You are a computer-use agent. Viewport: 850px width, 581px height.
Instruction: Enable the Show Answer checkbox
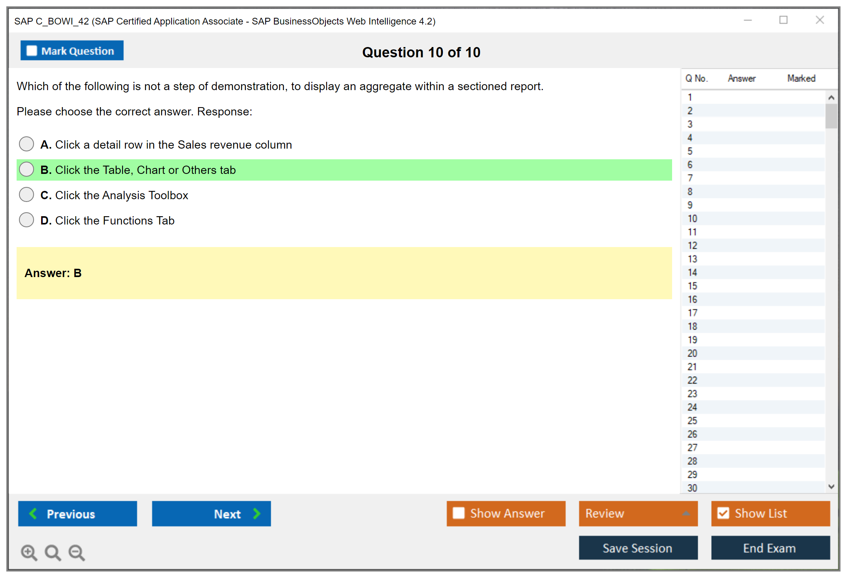459,513
